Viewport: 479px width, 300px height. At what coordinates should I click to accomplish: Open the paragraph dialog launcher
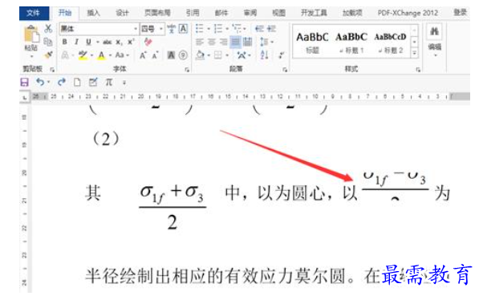[x=285, y=70]
